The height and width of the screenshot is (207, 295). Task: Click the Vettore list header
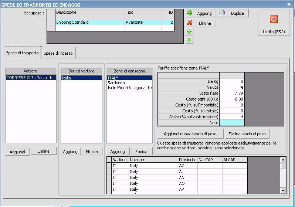point(31,71)
